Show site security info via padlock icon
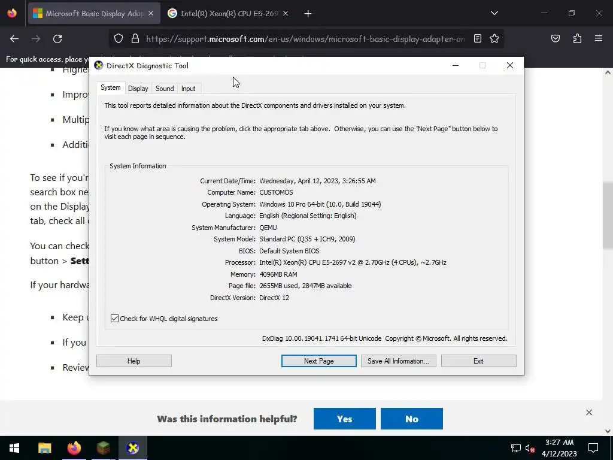Viewport: 613px width, 460px height. click(x=135, y=38)
